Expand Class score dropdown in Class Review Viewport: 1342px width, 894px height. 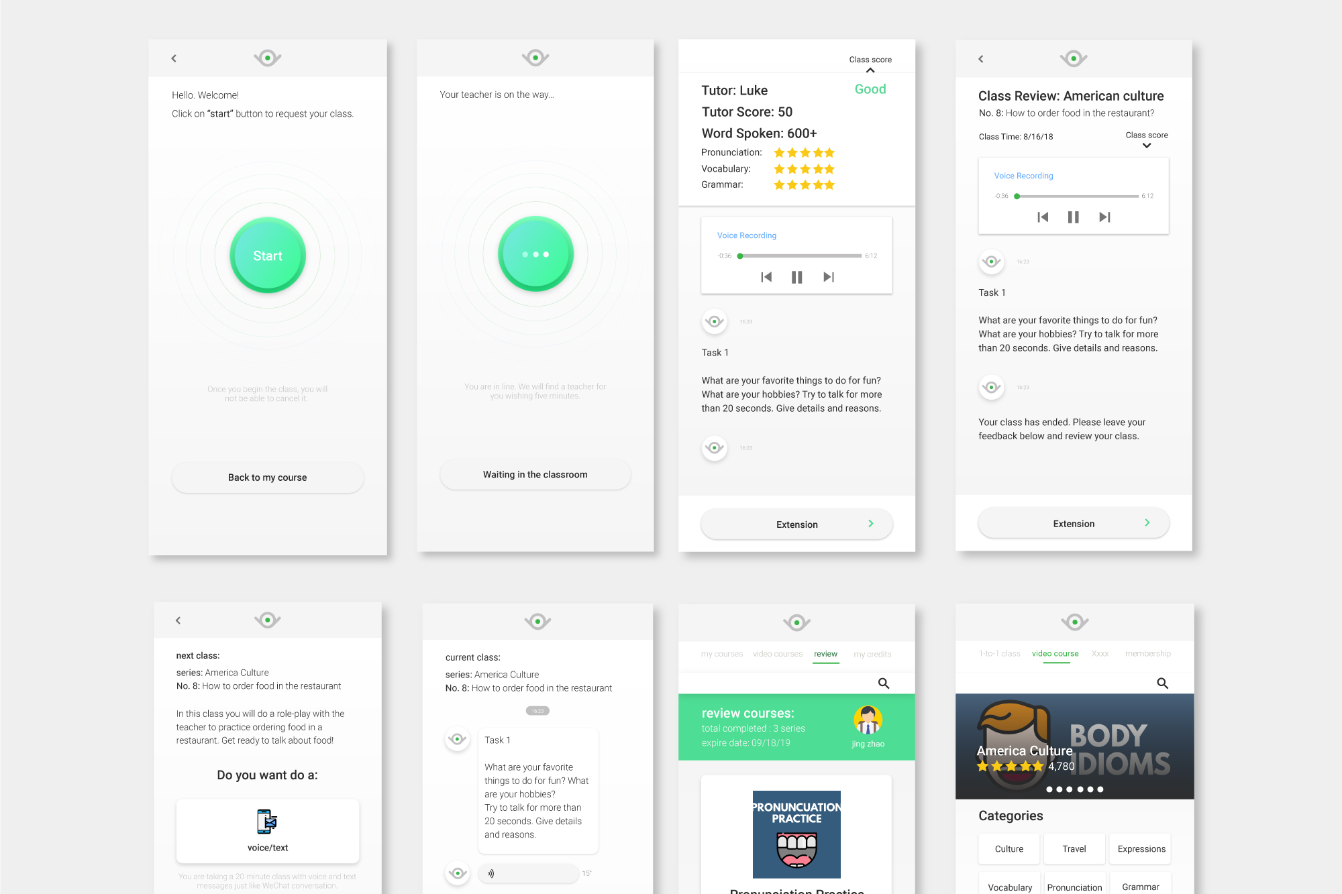(1147, 146)
